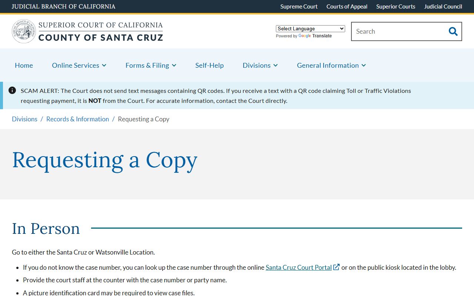Click the SCAM ALERT notice text

[216, 95]
